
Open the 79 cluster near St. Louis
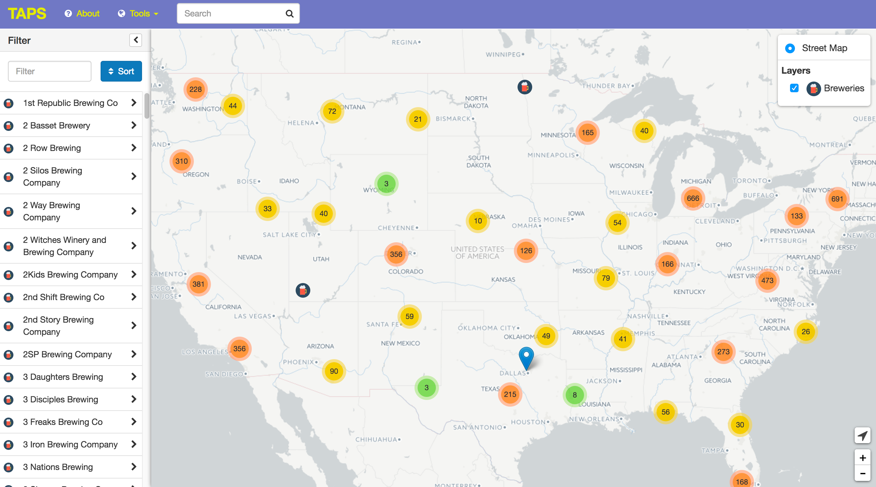pos(606,278)
